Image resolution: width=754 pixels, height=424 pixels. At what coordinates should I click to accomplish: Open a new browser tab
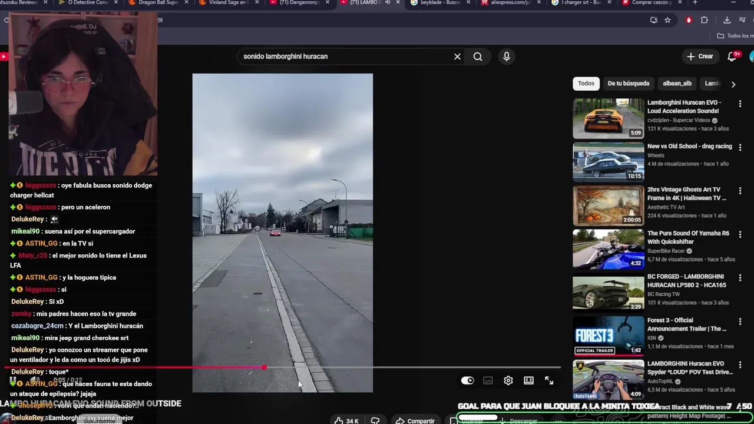[x=695, y=3]
